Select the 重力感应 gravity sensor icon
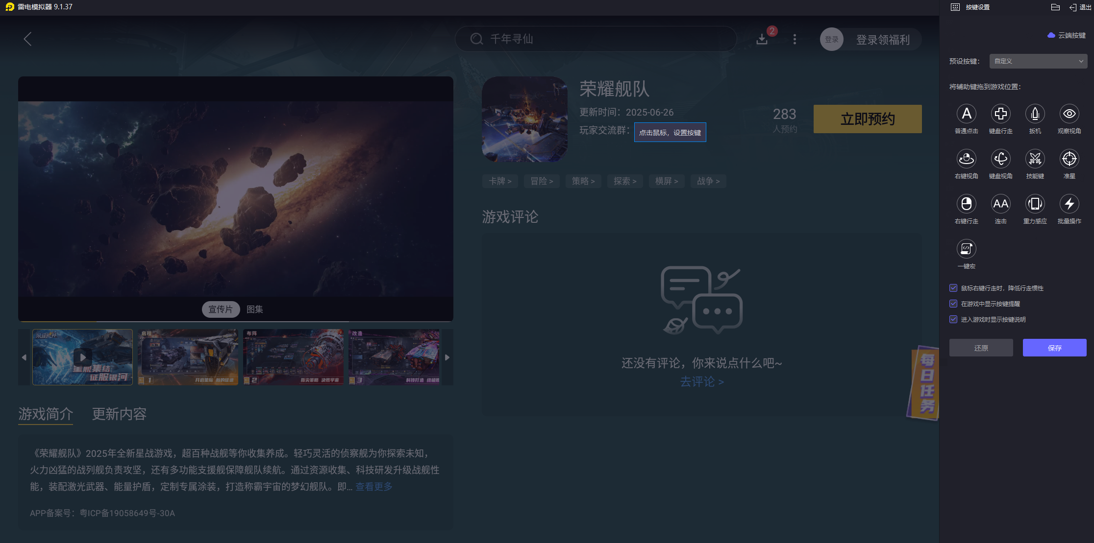Screen dimensions: 1094x543 pos(1035,204)
